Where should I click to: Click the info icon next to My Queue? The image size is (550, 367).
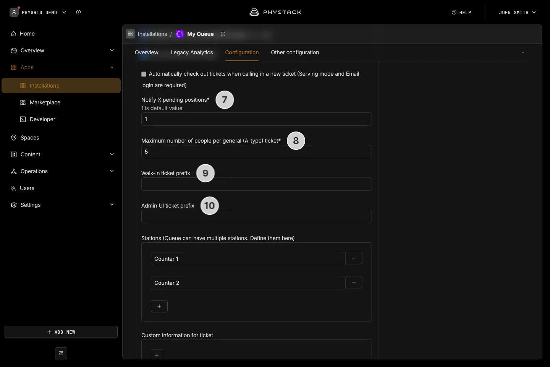223,34
